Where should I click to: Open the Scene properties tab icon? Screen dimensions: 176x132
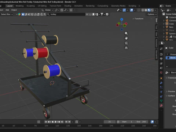(161, 68)
